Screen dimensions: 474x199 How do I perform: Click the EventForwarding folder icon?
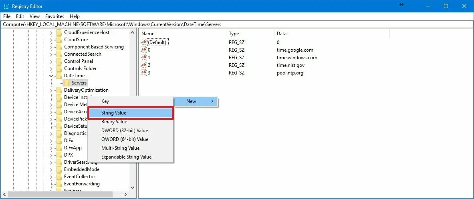59,184
